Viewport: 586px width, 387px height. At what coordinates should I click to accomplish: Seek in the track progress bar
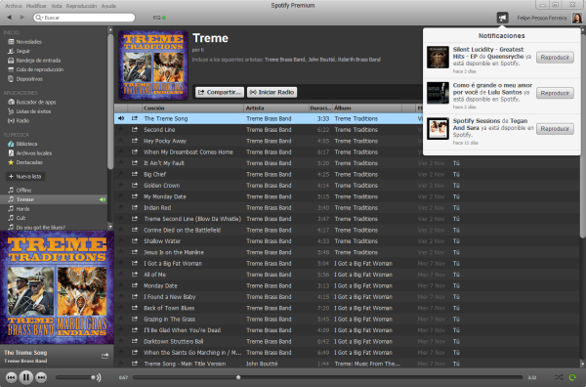[327, 377]
